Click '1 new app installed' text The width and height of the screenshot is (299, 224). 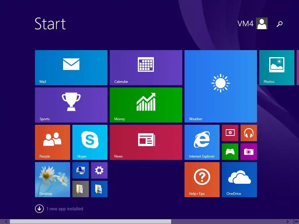(65, 209)
